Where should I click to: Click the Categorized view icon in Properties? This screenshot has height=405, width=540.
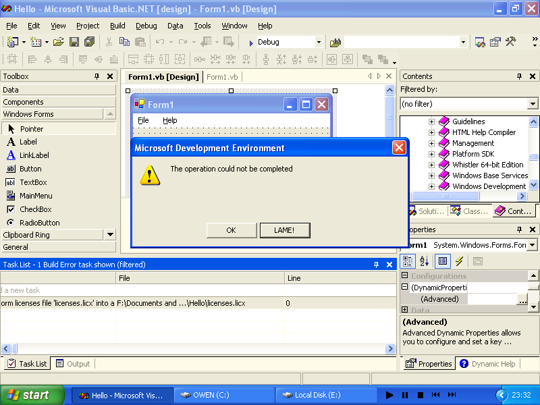point(408,261)
